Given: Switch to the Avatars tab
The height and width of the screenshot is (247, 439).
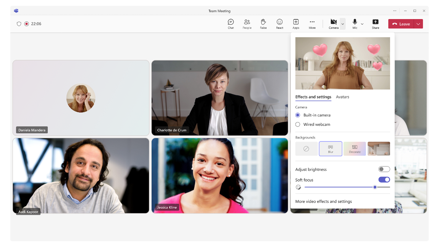Looking at the screenshot, I should tap(342, 97).
